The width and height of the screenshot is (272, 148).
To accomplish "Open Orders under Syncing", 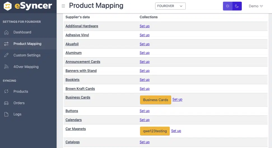I will (x=28, y=103).
